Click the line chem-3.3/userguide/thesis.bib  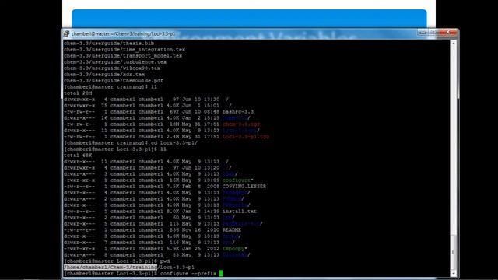109,44
